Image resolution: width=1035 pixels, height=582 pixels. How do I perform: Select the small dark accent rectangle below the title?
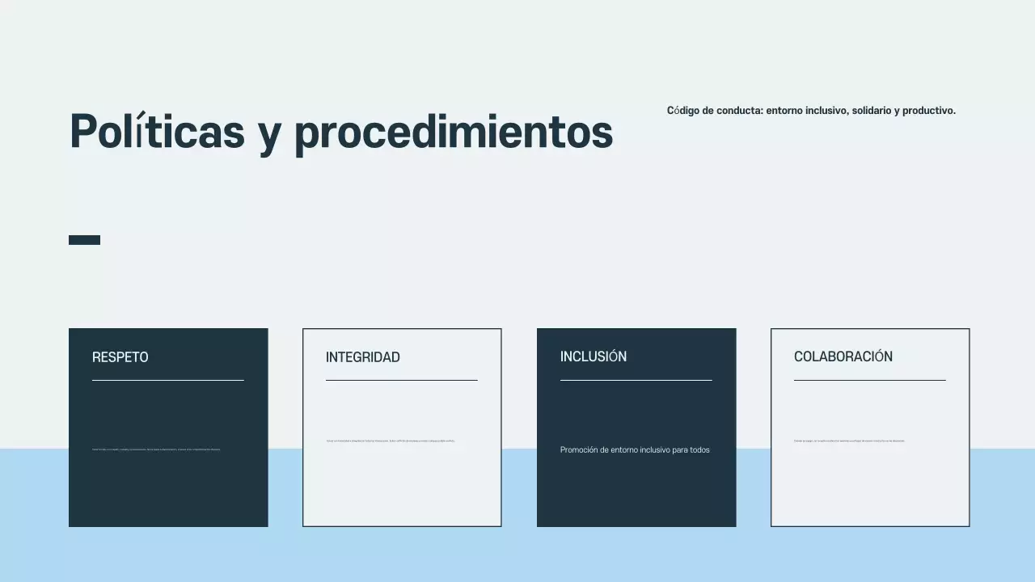click(x=84, y=239)
